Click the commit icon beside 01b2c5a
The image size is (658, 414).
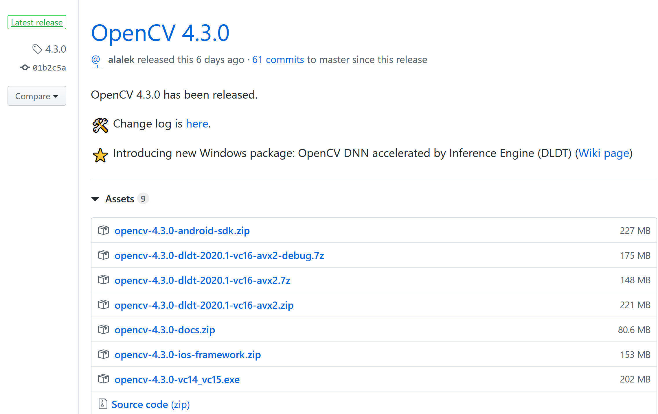pyautogui.click(x=25, y=68)
